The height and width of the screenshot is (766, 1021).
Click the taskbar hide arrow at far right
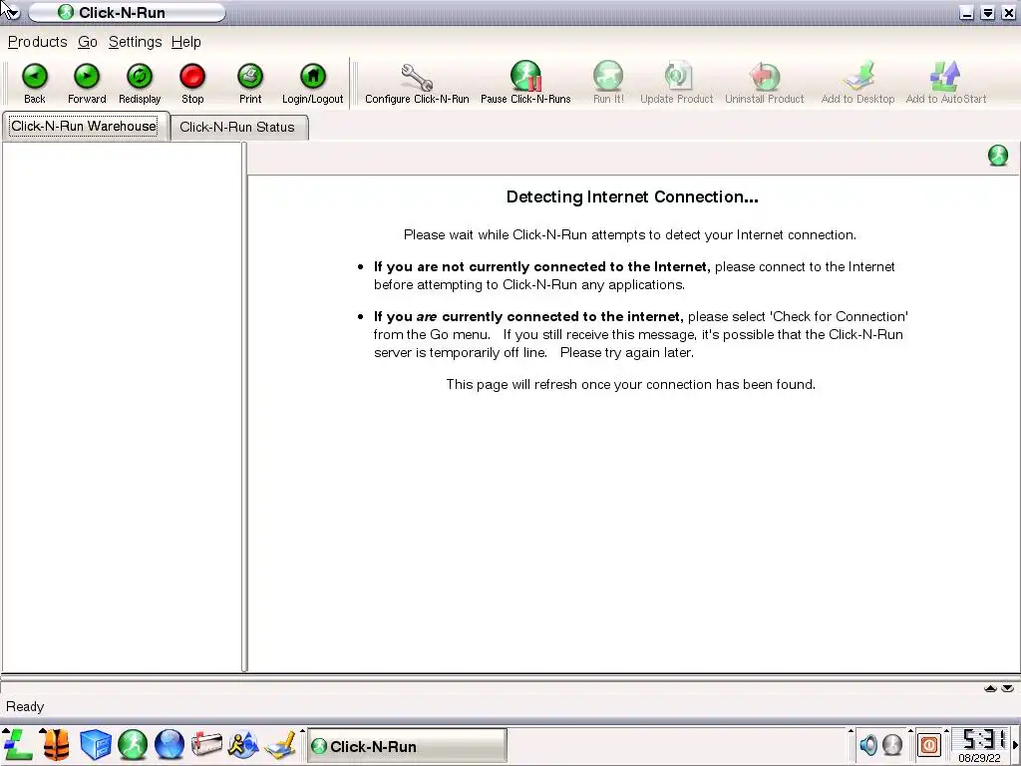point(1016,744)
